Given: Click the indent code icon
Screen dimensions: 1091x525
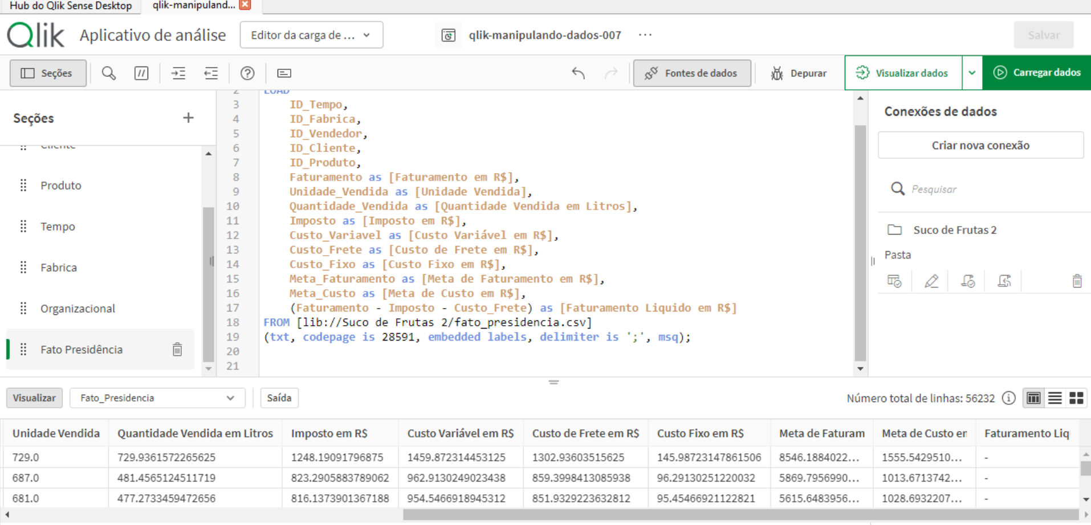Looking at the screenshot, I should (x=178, y=73).
